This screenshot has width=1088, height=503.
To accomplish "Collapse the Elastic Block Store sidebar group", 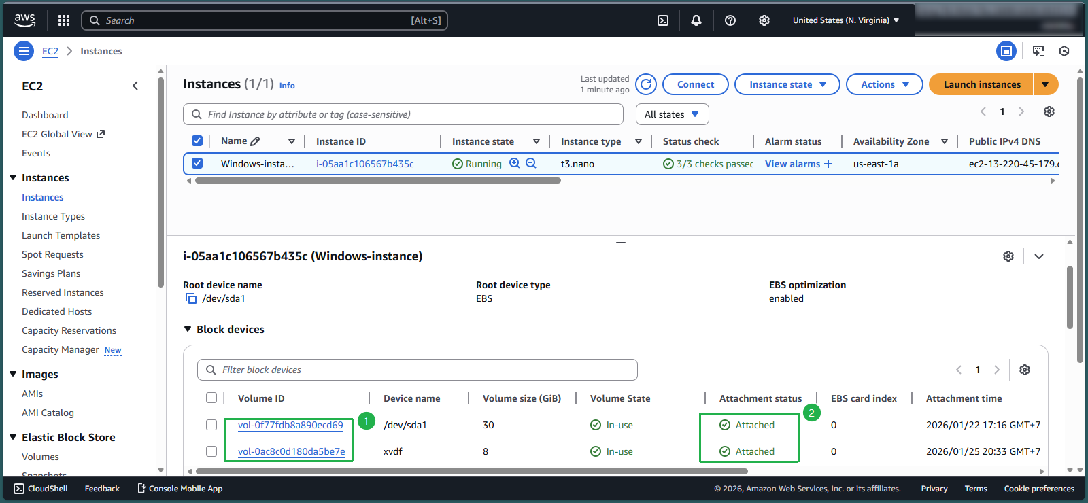I will [x=13, y=437].
